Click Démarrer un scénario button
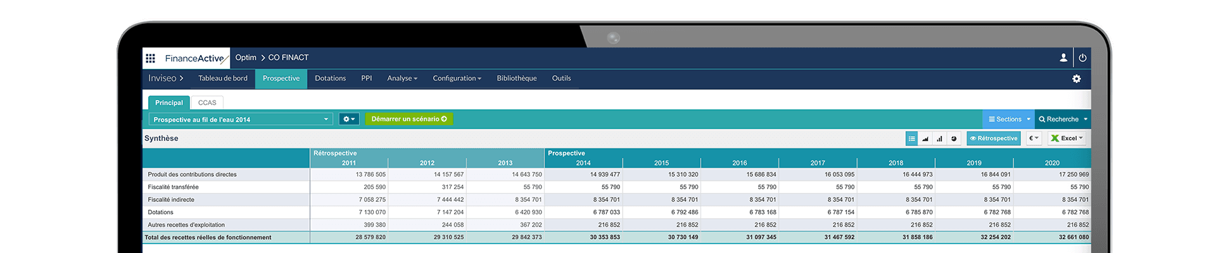The width and height of the screenshot is (1216, 253). (x=408, y=119)
